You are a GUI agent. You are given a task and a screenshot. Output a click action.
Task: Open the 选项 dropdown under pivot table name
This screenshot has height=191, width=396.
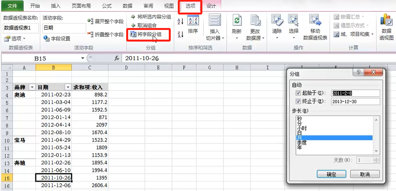point(15,39)
